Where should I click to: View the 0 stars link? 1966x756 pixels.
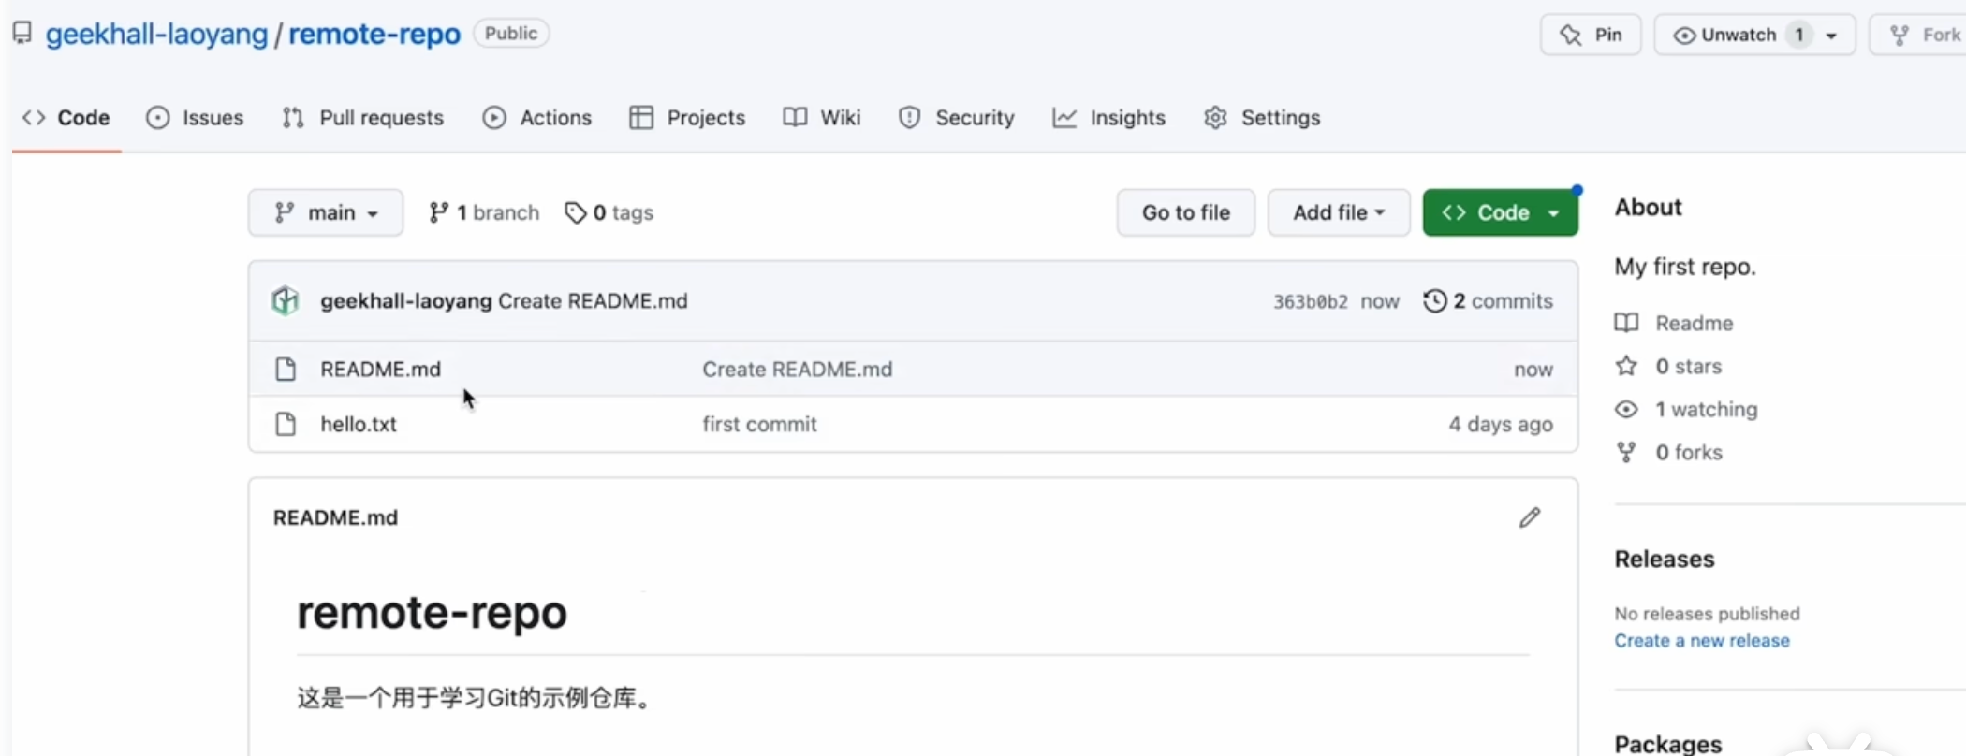pos(1688,366)
